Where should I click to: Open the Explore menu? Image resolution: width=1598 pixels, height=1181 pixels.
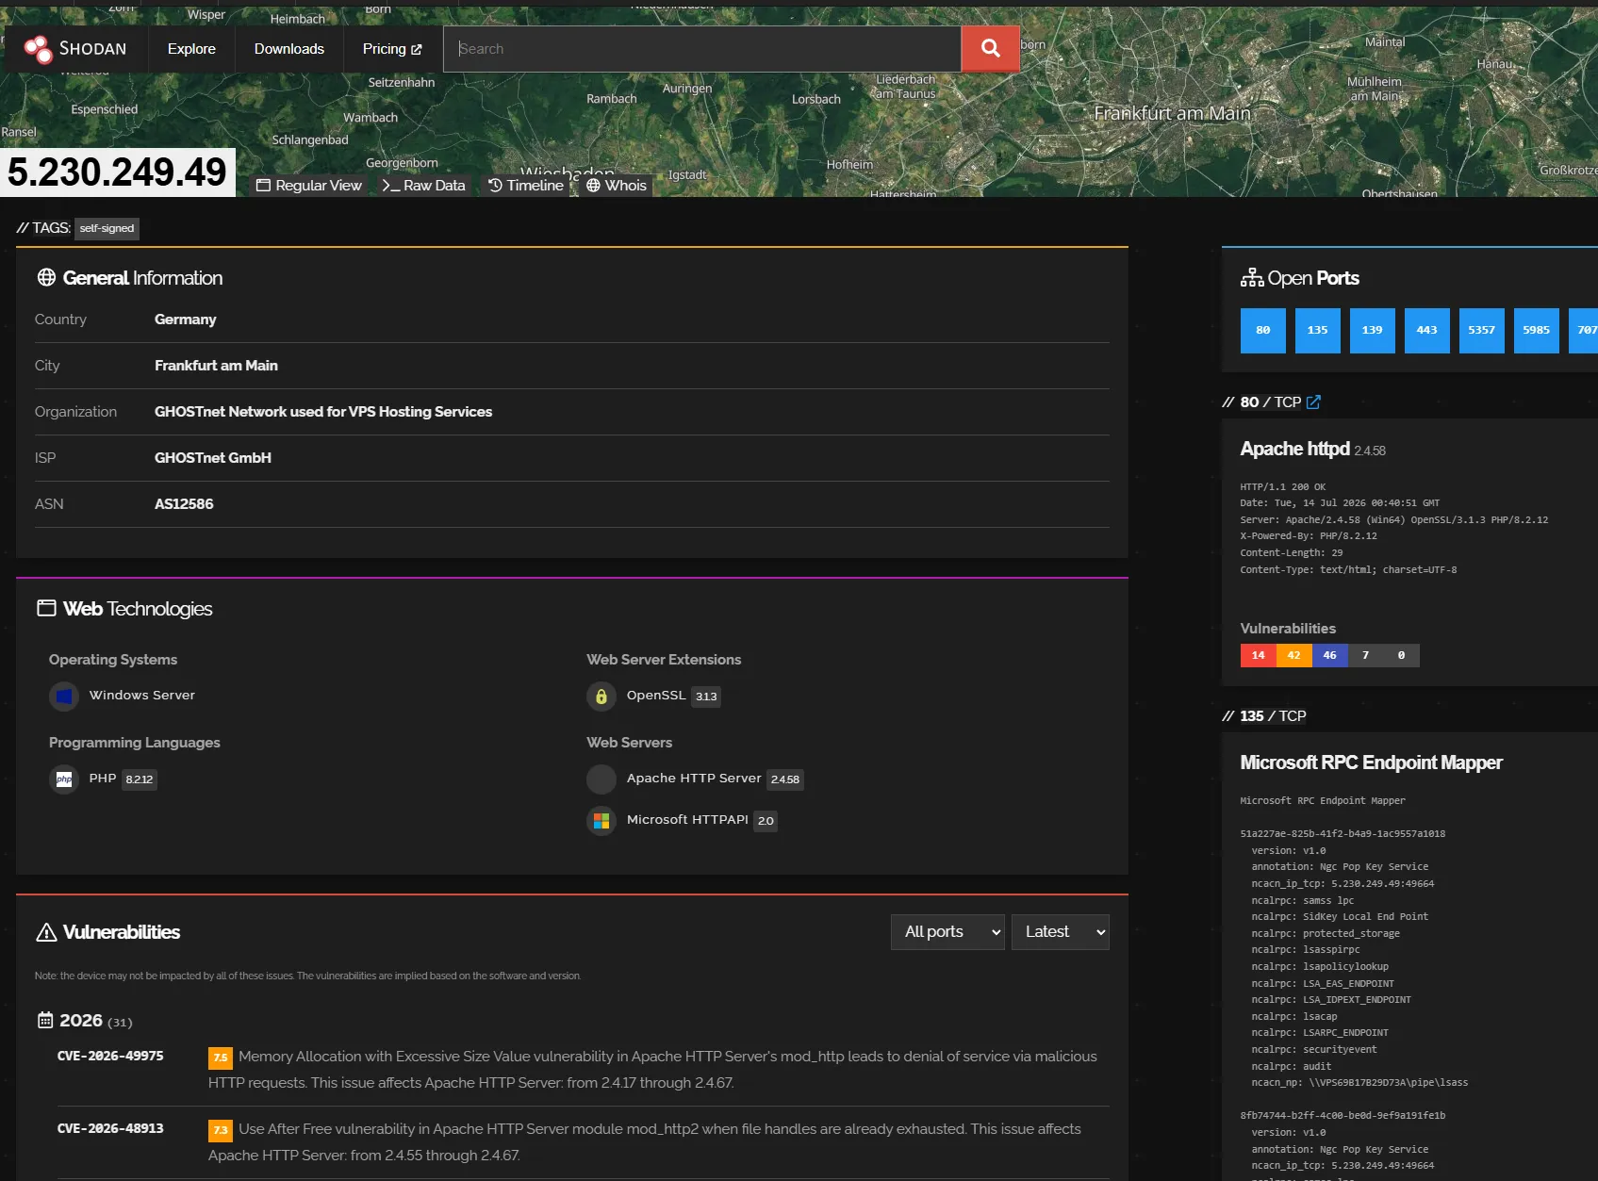pyautogui.click(x=191, y=49)
